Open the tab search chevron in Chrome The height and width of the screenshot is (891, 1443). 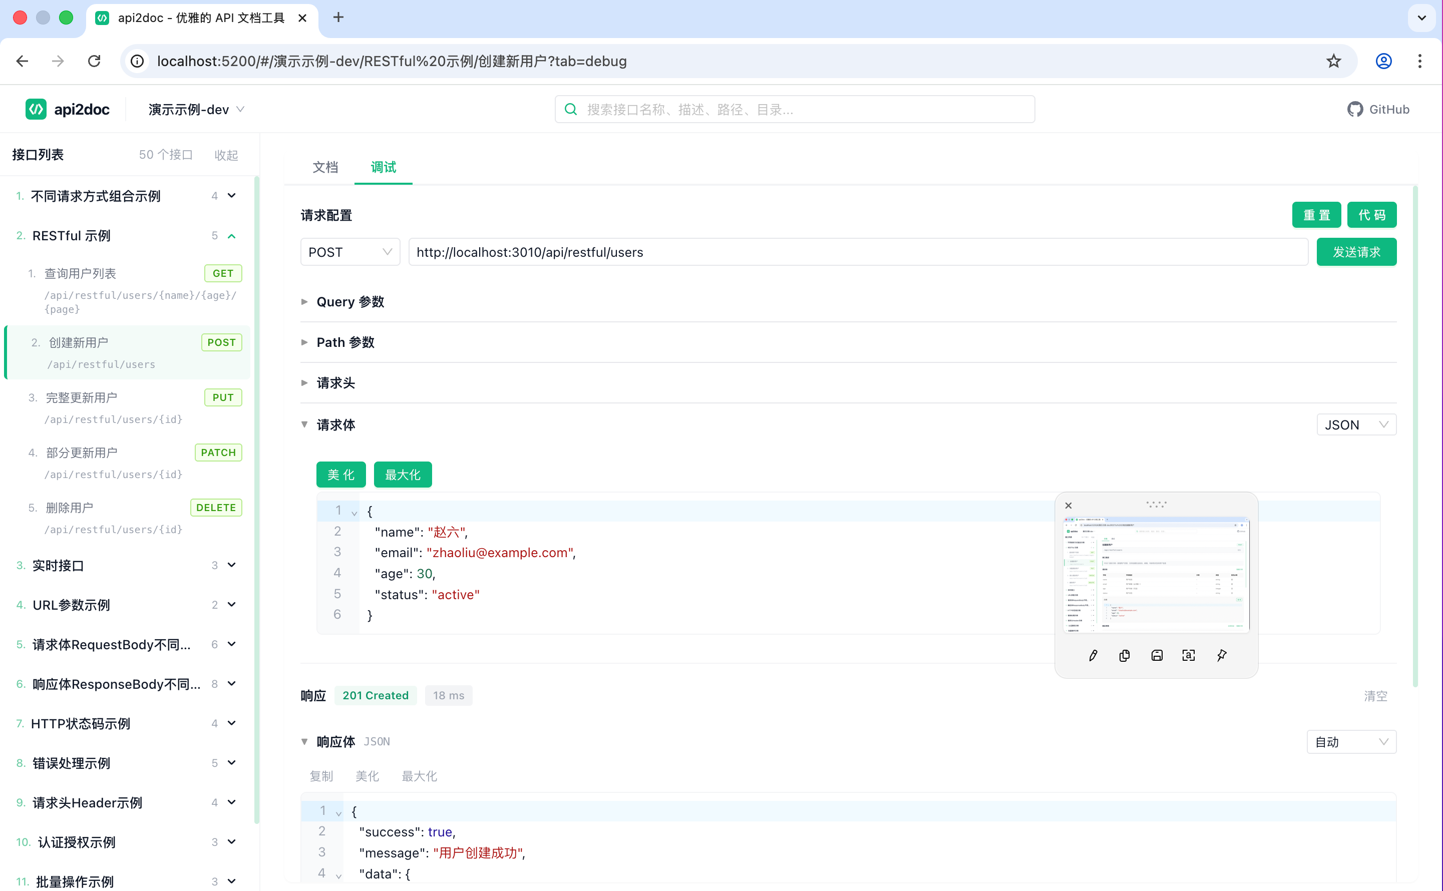pyautogui.click(x=1421, y=18)
